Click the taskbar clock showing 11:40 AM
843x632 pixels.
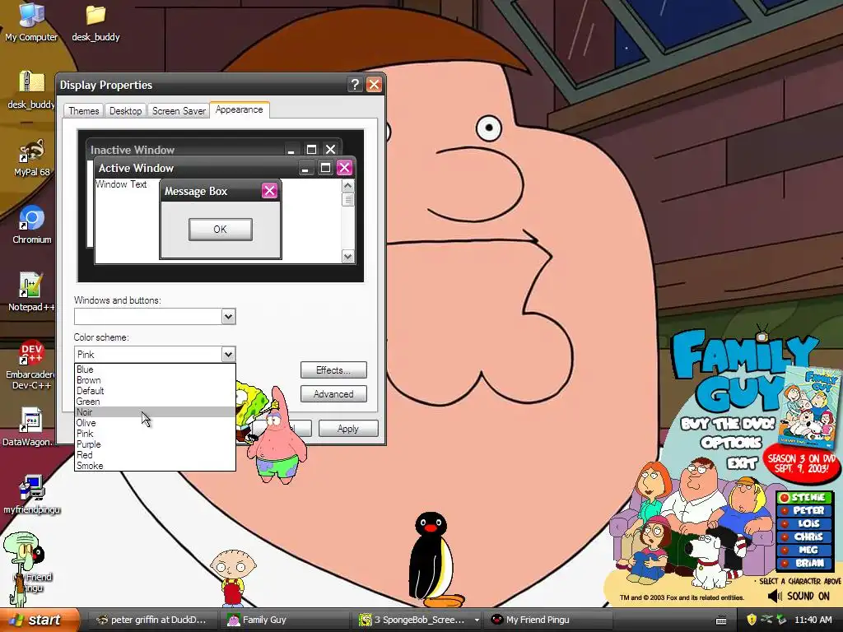813,620
